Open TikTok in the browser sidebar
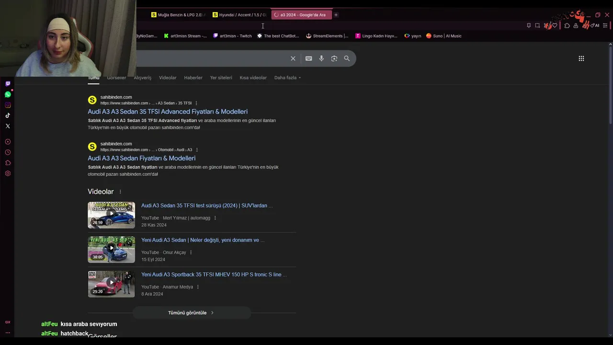 click(8, 115)
